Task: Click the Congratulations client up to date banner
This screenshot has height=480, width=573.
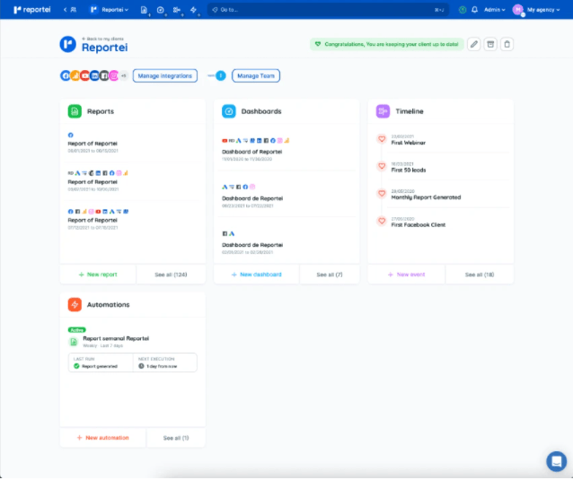Action: pos(387,44)
